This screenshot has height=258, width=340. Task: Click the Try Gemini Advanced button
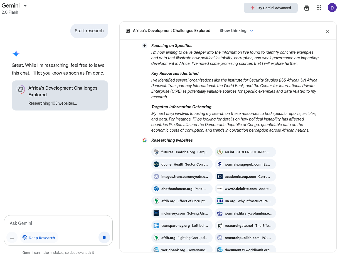(x=271, y=8)
